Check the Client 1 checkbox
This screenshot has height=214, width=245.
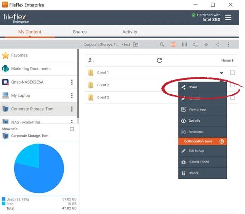pos(232,73)
